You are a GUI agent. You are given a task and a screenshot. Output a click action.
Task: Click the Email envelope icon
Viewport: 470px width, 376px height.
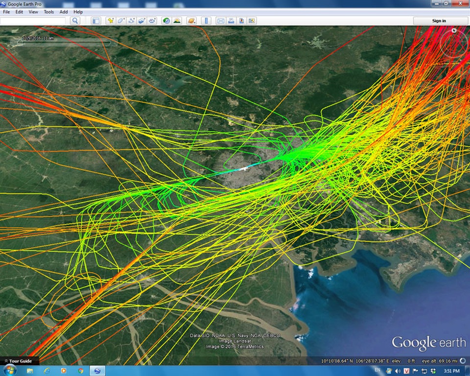click(220, 21)
